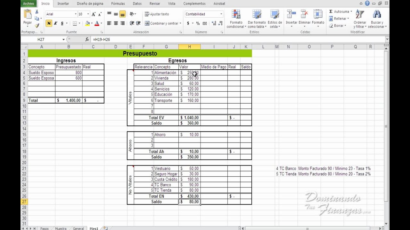Align text to top icon
Image resolution: width=410 pixels, height=230 pixels.
(109, 14)
